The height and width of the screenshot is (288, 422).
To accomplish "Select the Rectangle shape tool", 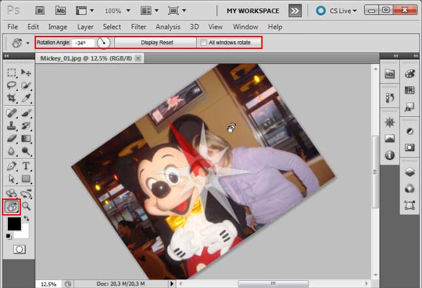I will 26,179.
